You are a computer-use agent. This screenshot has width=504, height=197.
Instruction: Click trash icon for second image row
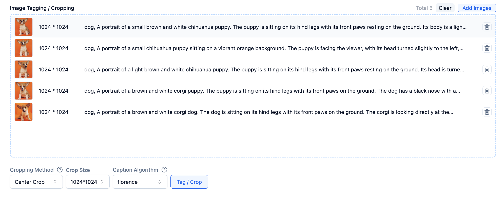pos(487,48)
